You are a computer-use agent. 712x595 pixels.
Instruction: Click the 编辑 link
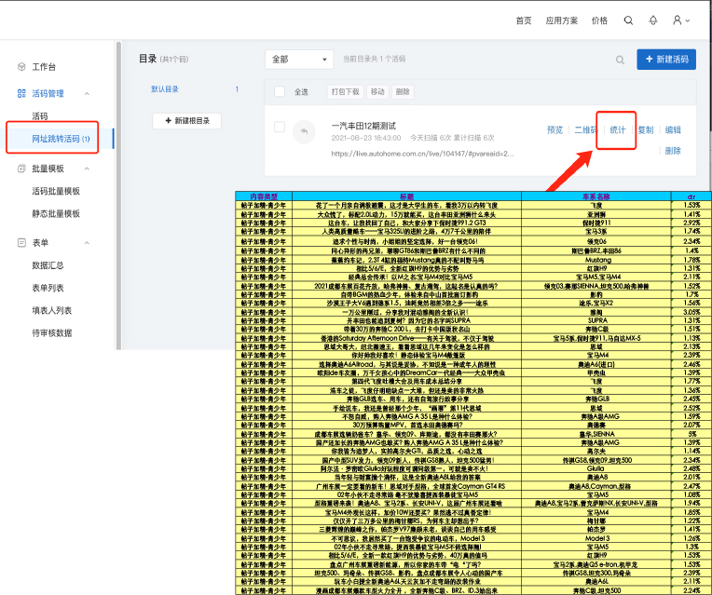(x=673, y=129)
